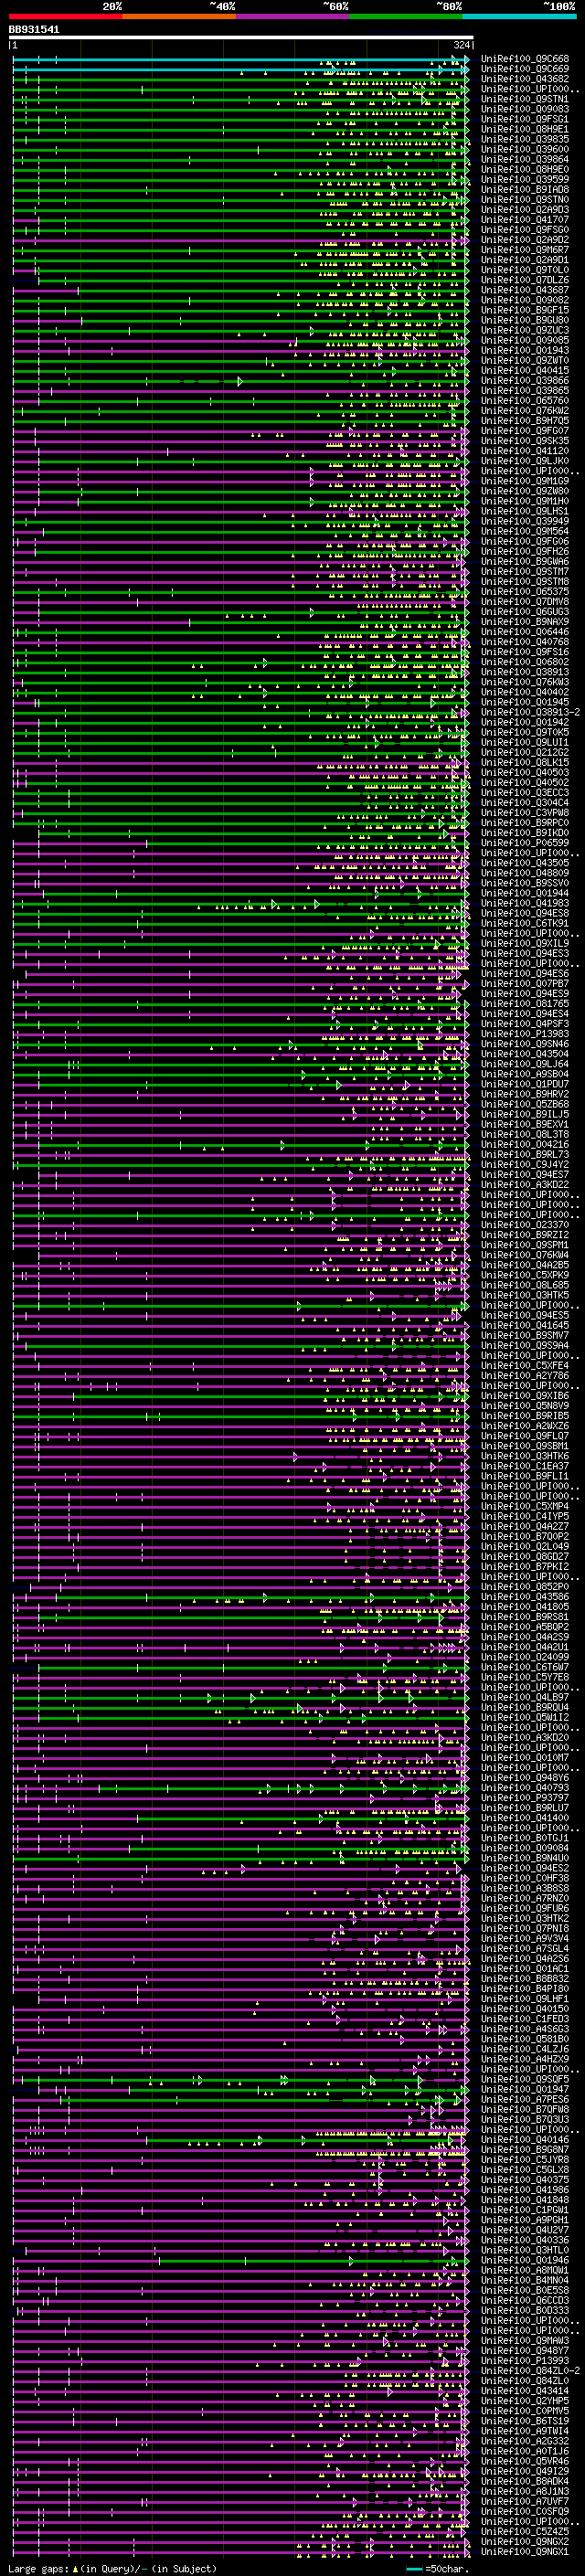Choose the UniRef100_Q9NGX1 hit name
Image resolution: width=585 pixels, height=2576 pixels.
coord(524,2550)
